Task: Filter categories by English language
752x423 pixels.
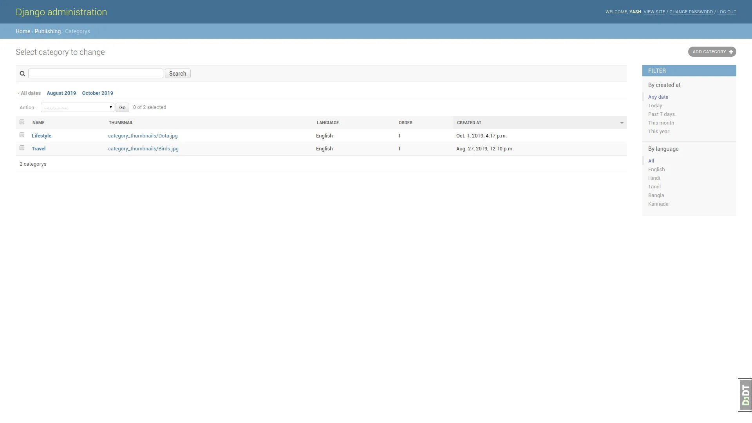Action: pyautogui.click(x=656, y=170)
